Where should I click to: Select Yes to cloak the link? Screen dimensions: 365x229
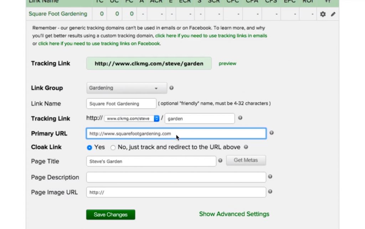coord(89,147)
